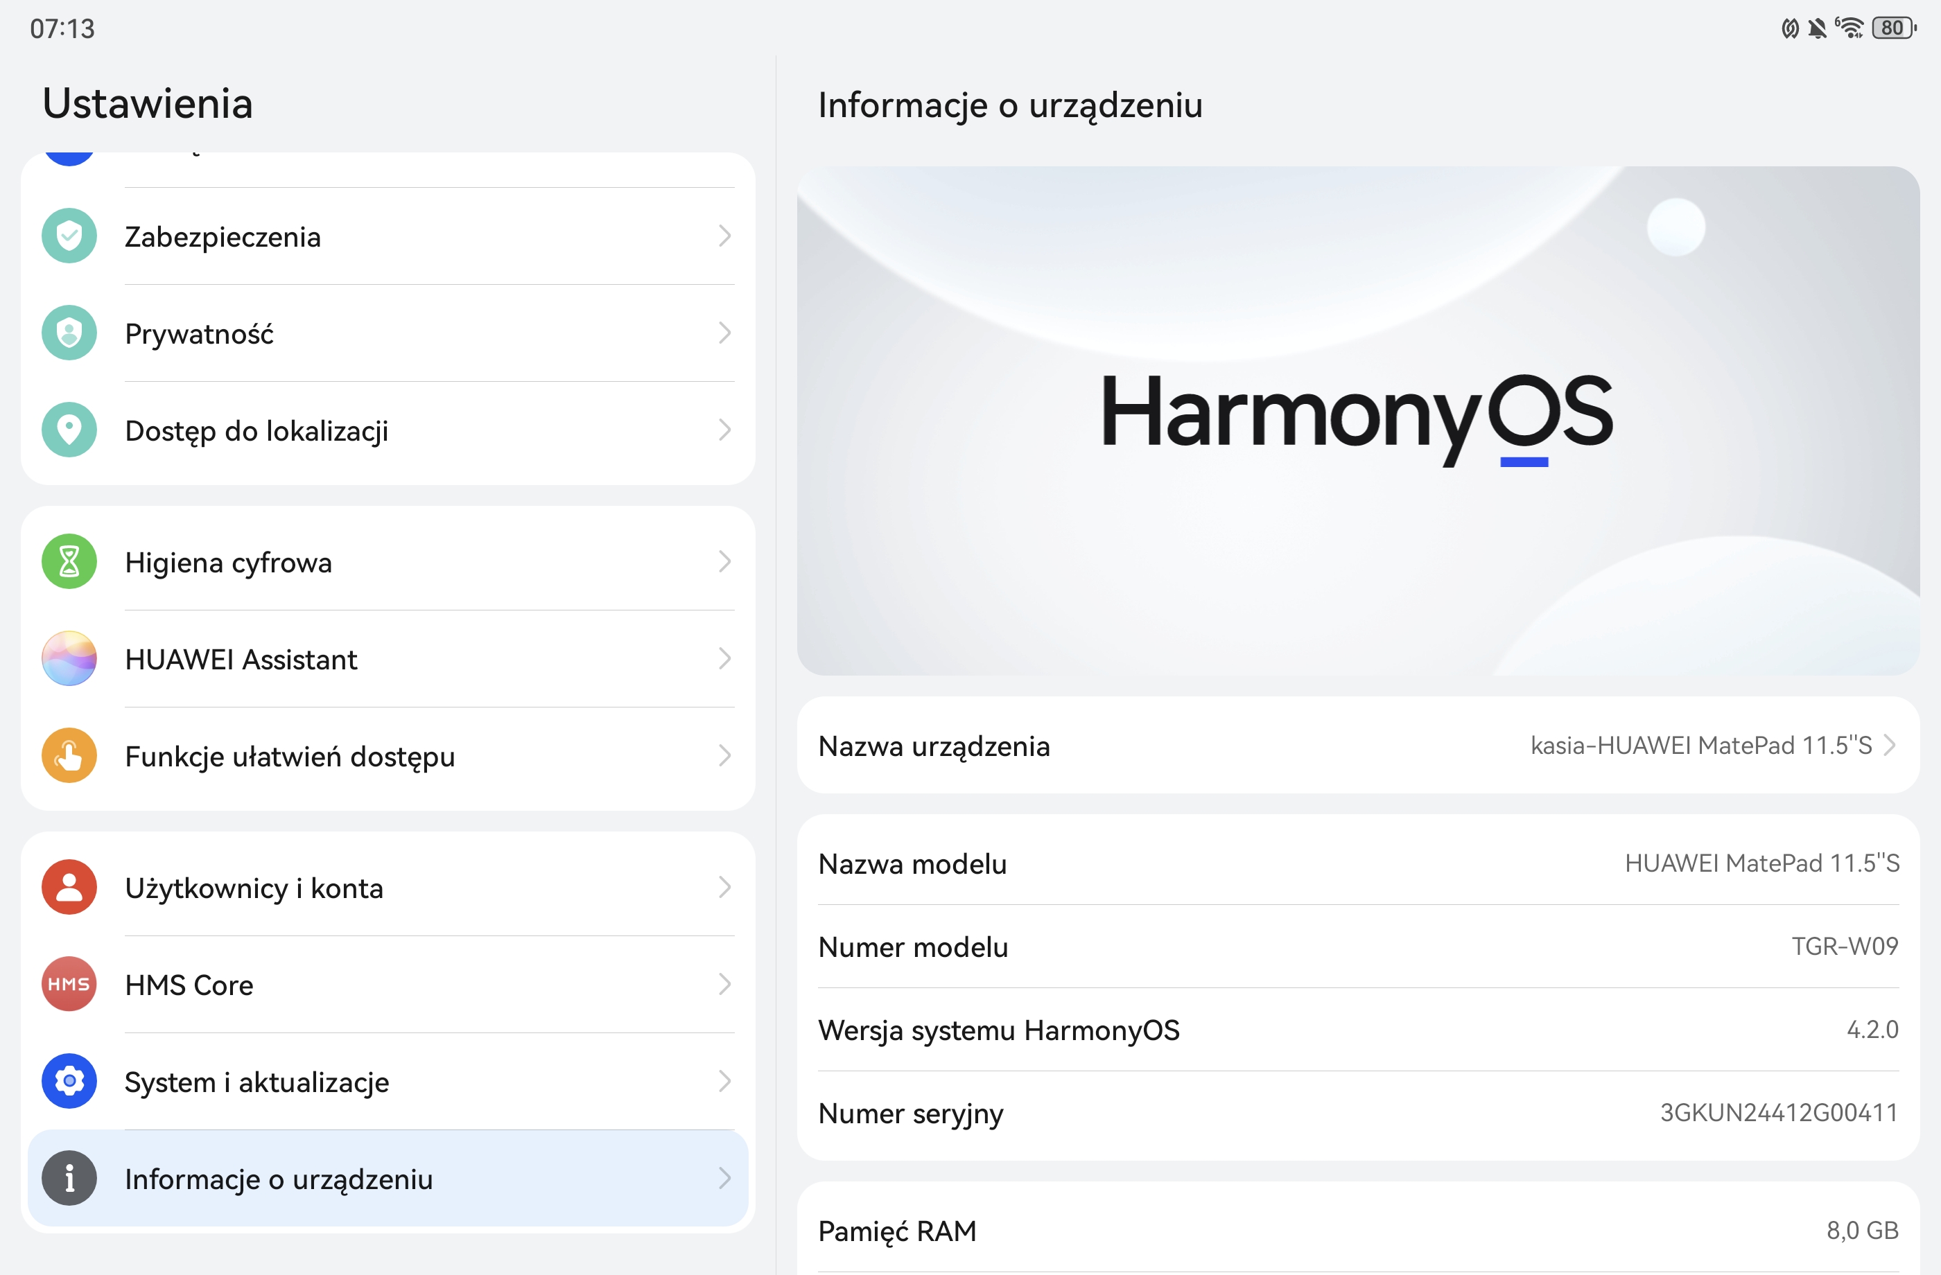Viewport: 1941px width, 1275px height.
Task: Expand Prywatność via its chevron arrow
Action: tap(724, 333)
